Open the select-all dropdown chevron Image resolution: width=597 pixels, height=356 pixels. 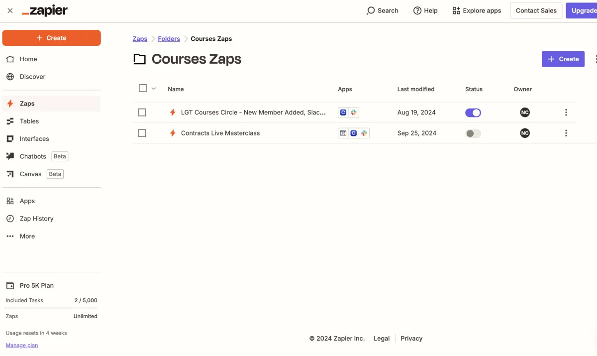(154, 89)
